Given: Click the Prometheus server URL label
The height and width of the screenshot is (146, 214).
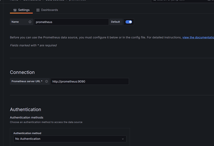Looking at the screenshot, I should point(27,81).
